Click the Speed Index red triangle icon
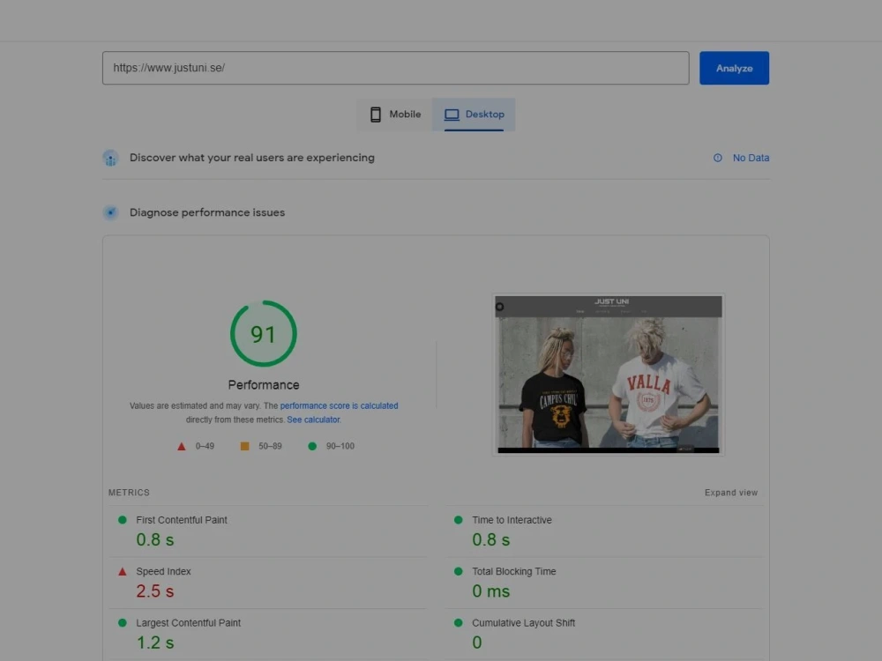 (122, 572)
